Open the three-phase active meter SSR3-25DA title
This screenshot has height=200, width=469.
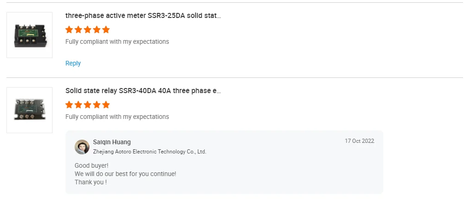(x=143, y=16)
